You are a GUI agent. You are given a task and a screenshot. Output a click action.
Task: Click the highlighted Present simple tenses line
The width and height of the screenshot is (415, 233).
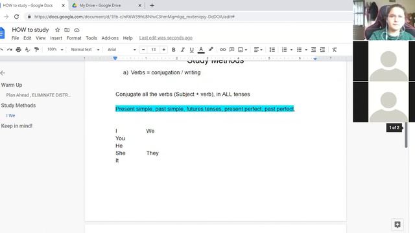coord(205,109)
